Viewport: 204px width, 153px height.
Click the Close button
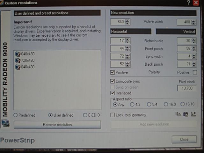pos(184,140)
